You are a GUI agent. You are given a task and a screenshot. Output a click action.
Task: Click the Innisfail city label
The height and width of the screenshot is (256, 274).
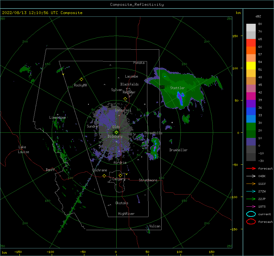pyautogui.click(x=123, y=110)
